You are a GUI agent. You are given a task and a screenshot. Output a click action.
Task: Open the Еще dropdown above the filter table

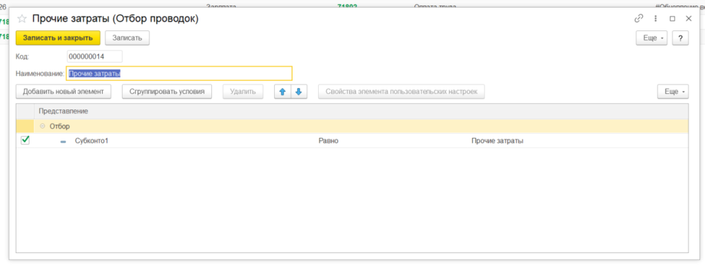click(x=673, y=92)
